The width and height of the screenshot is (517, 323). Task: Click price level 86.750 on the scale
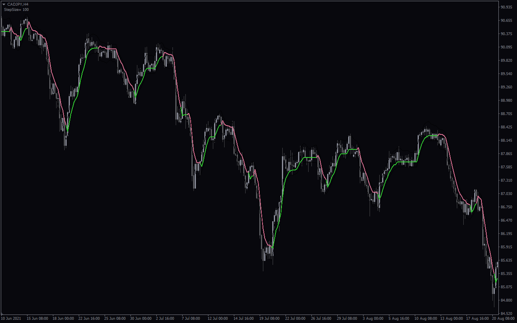pyautogui.click(x=506, y=207)
